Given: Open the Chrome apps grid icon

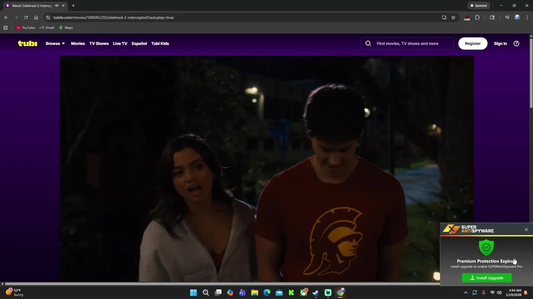Looking at the screenshot, I should 5,28.
